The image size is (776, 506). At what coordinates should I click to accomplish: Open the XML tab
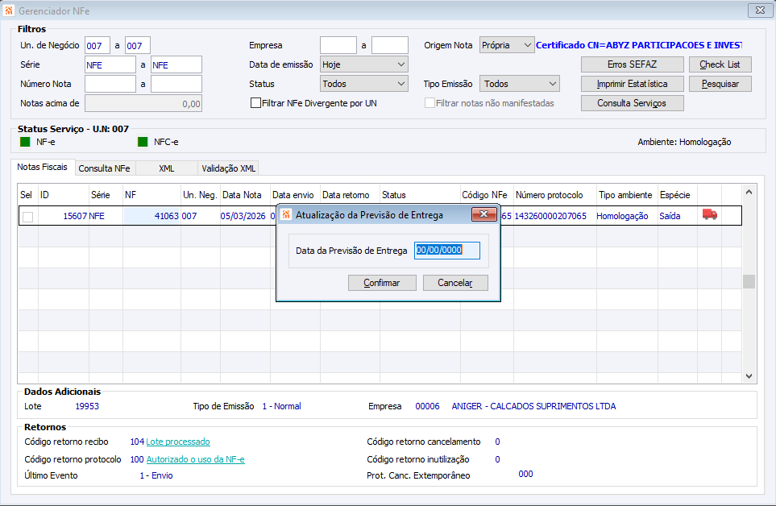[x=167, y=168]
